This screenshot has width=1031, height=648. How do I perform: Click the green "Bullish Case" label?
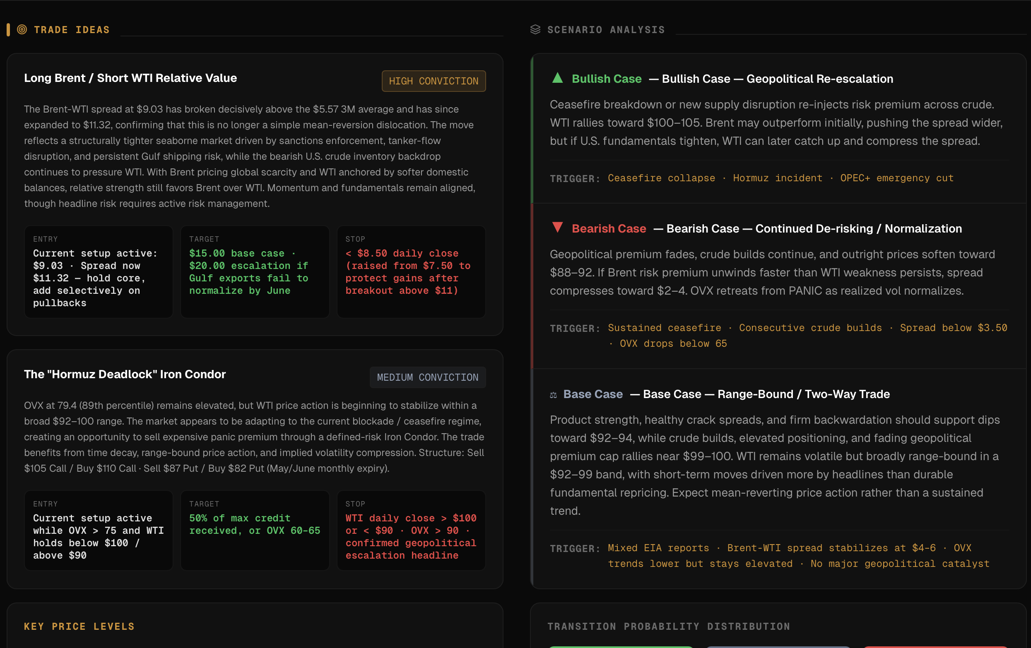coord(606,79)
